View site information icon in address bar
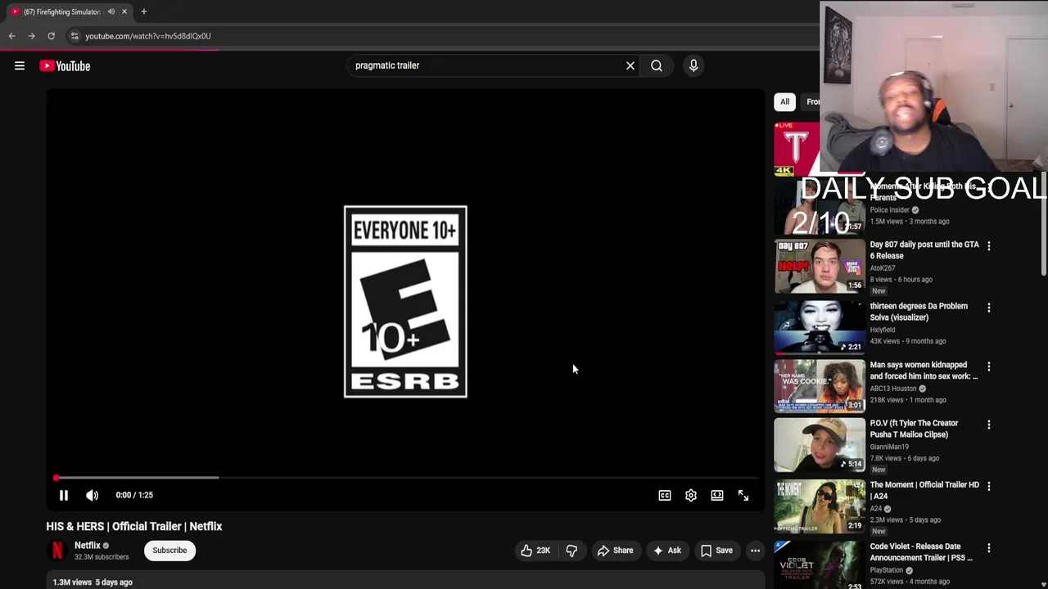 [x=75, y=36]
